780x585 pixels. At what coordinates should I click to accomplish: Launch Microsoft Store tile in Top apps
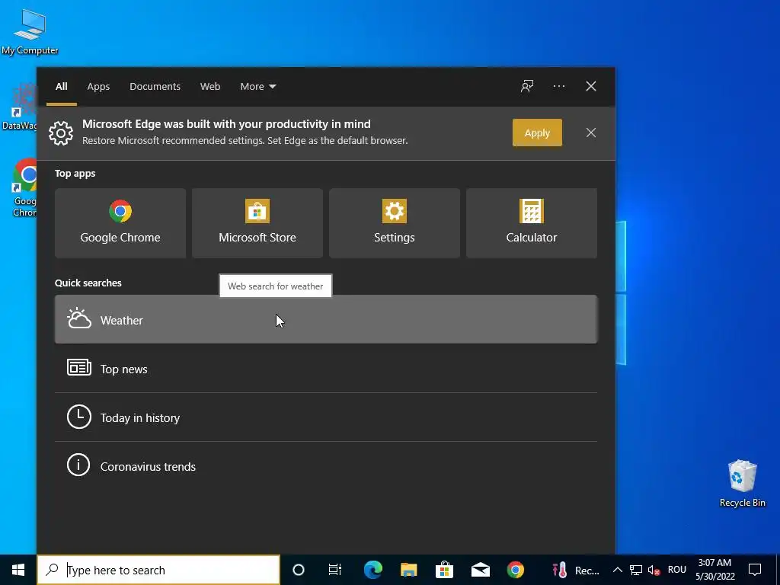(x=257, y=223)
